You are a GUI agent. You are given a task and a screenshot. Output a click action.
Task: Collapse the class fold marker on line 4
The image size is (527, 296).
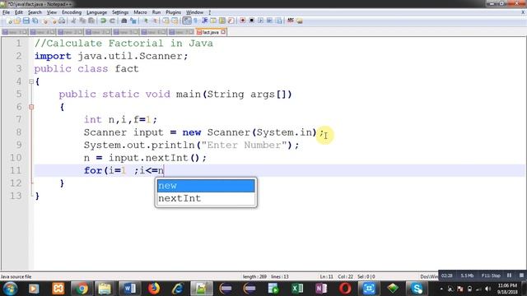(31, 81)
